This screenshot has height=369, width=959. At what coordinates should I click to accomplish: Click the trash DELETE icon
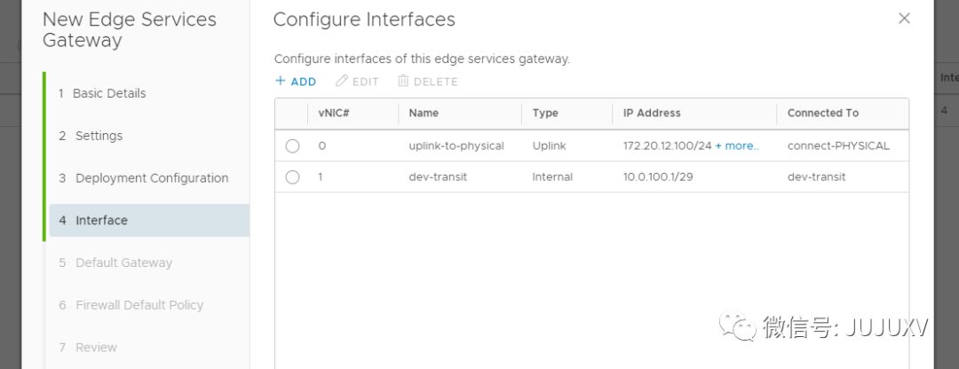403,82
